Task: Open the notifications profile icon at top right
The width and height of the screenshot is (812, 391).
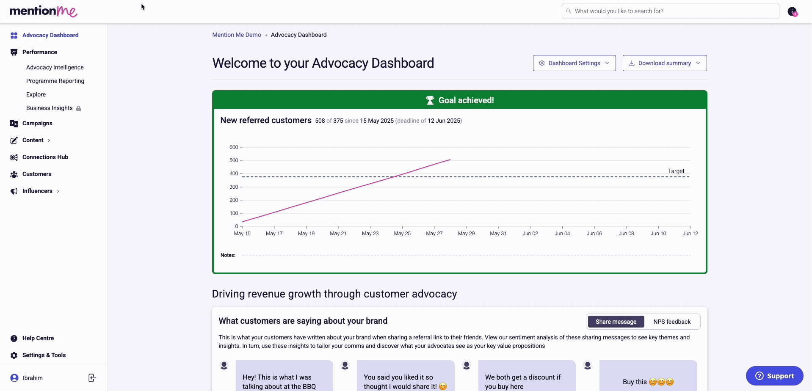Action: point(792,11)
